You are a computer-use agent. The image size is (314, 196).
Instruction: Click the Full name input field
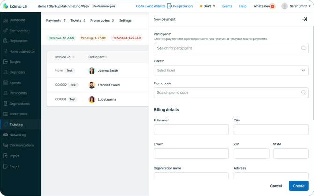click(191, 129)
